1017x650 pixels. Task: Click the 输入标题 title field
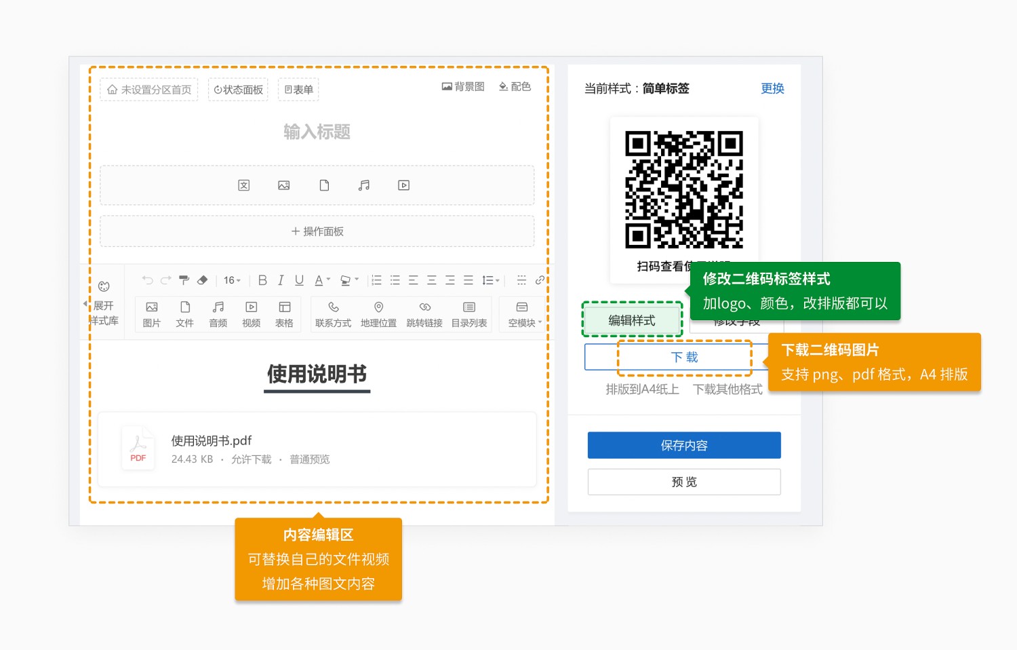[x=317, y=132]
